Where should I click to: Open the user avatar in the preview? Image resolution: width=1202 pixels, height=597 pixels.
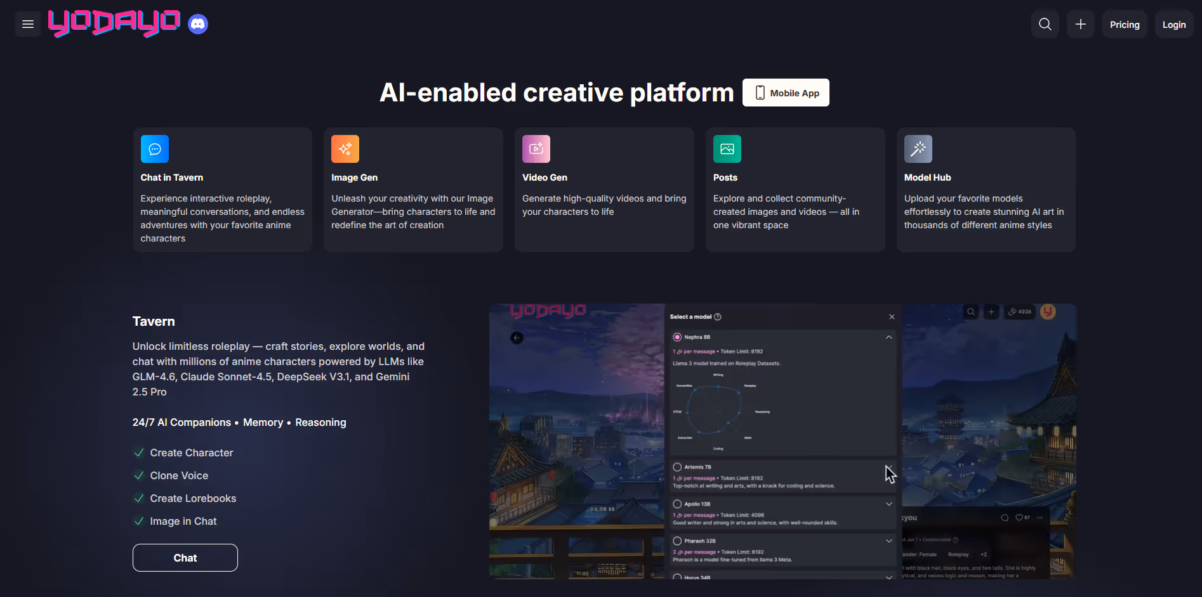coord(1048,311)
